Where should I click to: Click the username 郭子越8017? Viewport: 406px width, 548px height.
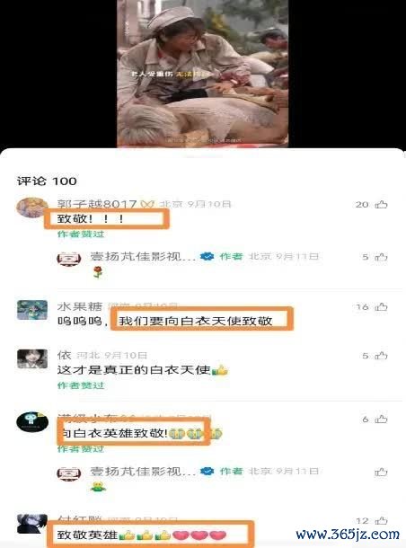(97, 204)
